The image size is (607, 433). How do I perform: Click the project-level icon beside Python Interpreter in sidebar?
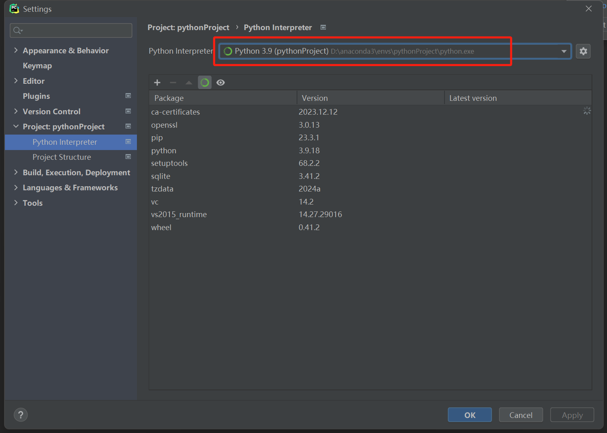[x=128, y=141]
